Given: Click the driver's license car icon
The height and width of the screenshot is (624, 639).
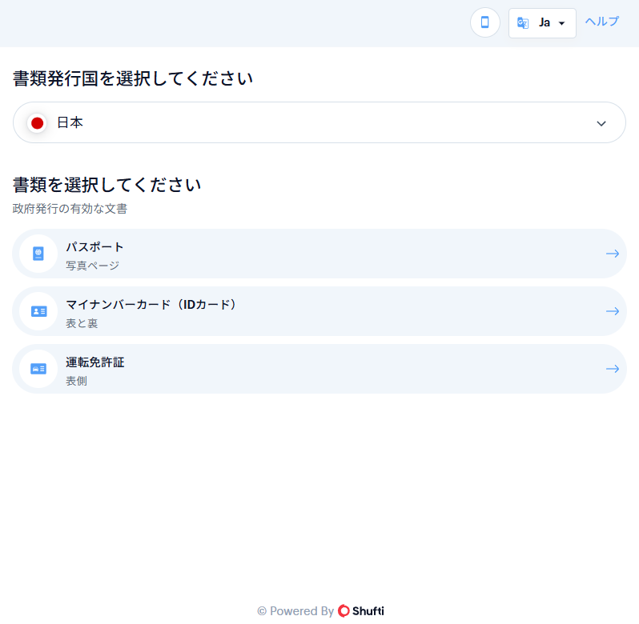Looking at the screenshot, I should tap(38, 369).
